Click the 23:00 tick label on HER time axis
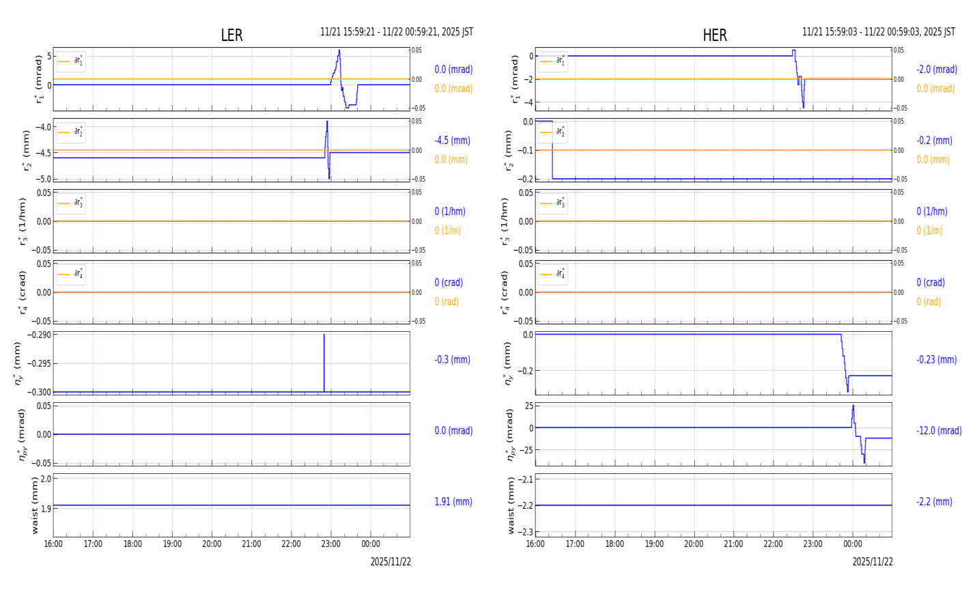Image resolution: width=964 pixels, height=590 pixels. pyautogui.click(x=812, y=544)
